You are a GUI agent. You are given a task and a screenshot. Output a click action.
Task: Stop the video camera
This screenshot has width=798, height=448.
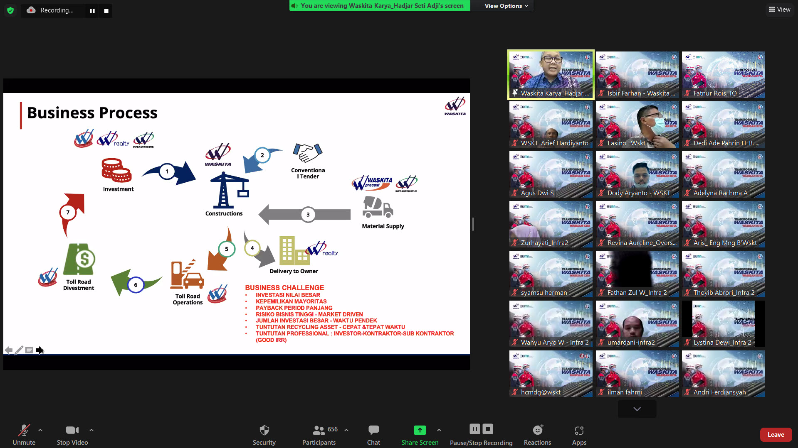[72, 434]
